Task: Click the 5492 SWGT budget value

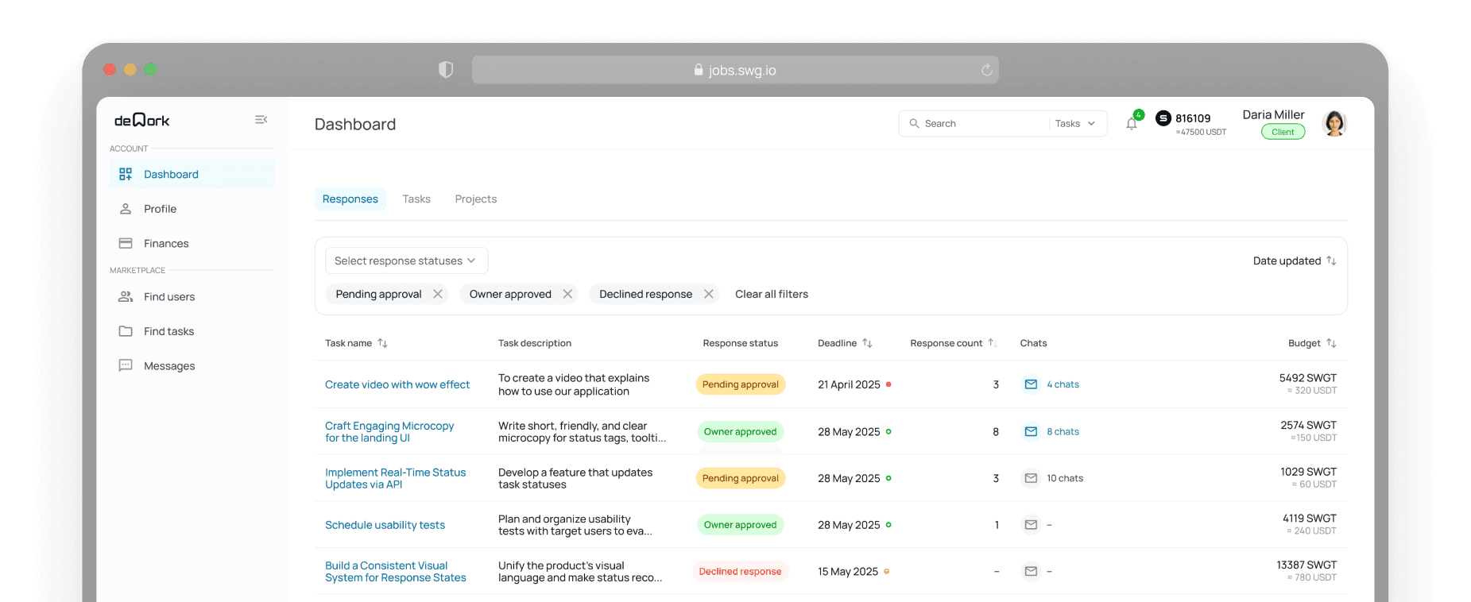Action: (x=1308, y=378)
